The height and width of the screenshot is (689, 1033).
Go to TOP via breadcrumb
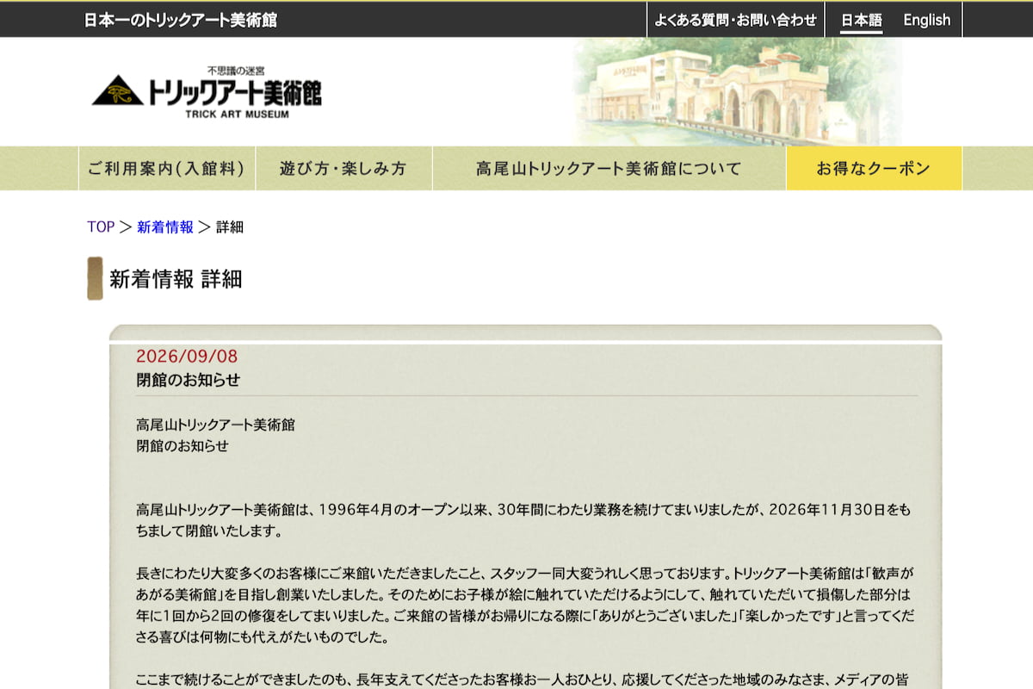pyautogui.click(x=101, y=227)
